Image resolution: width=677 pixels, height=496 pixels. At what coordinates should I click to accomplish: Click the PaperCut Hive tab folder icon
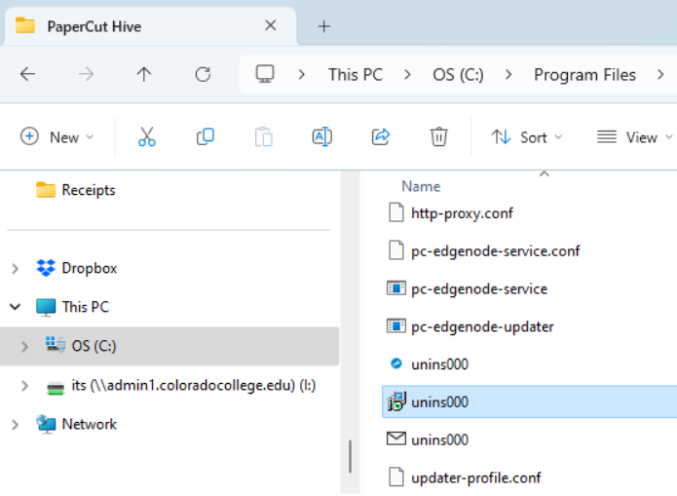pyautogui.click(x=25, y=26)
